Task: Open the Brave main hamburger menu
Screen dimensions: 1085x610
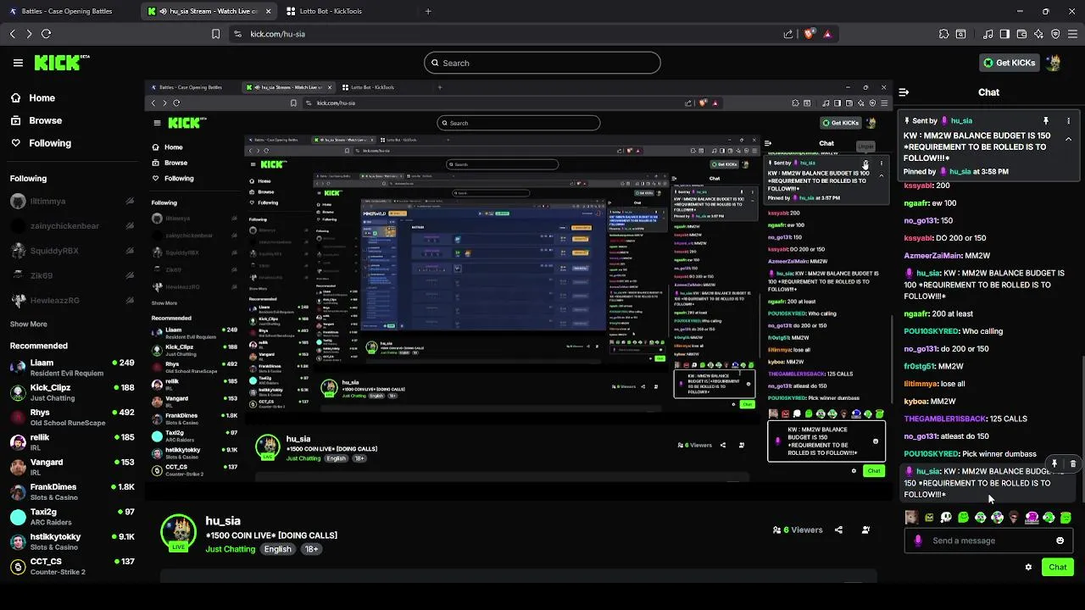Action: point(1072,34)
